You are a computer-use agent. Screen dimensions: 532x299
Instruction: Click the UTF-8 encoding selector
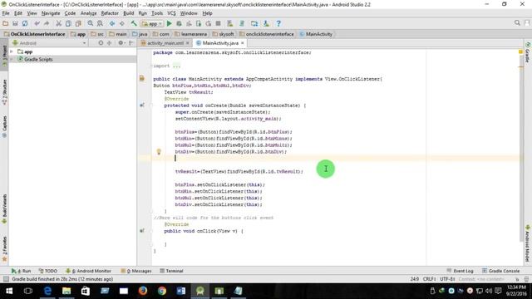click(447, 279)
